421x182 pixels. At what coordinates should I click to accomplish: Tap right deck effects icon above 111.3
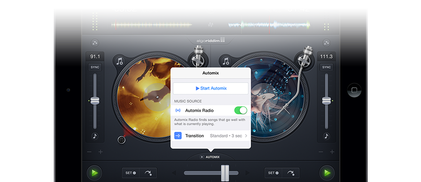click(x=326, y=43)
